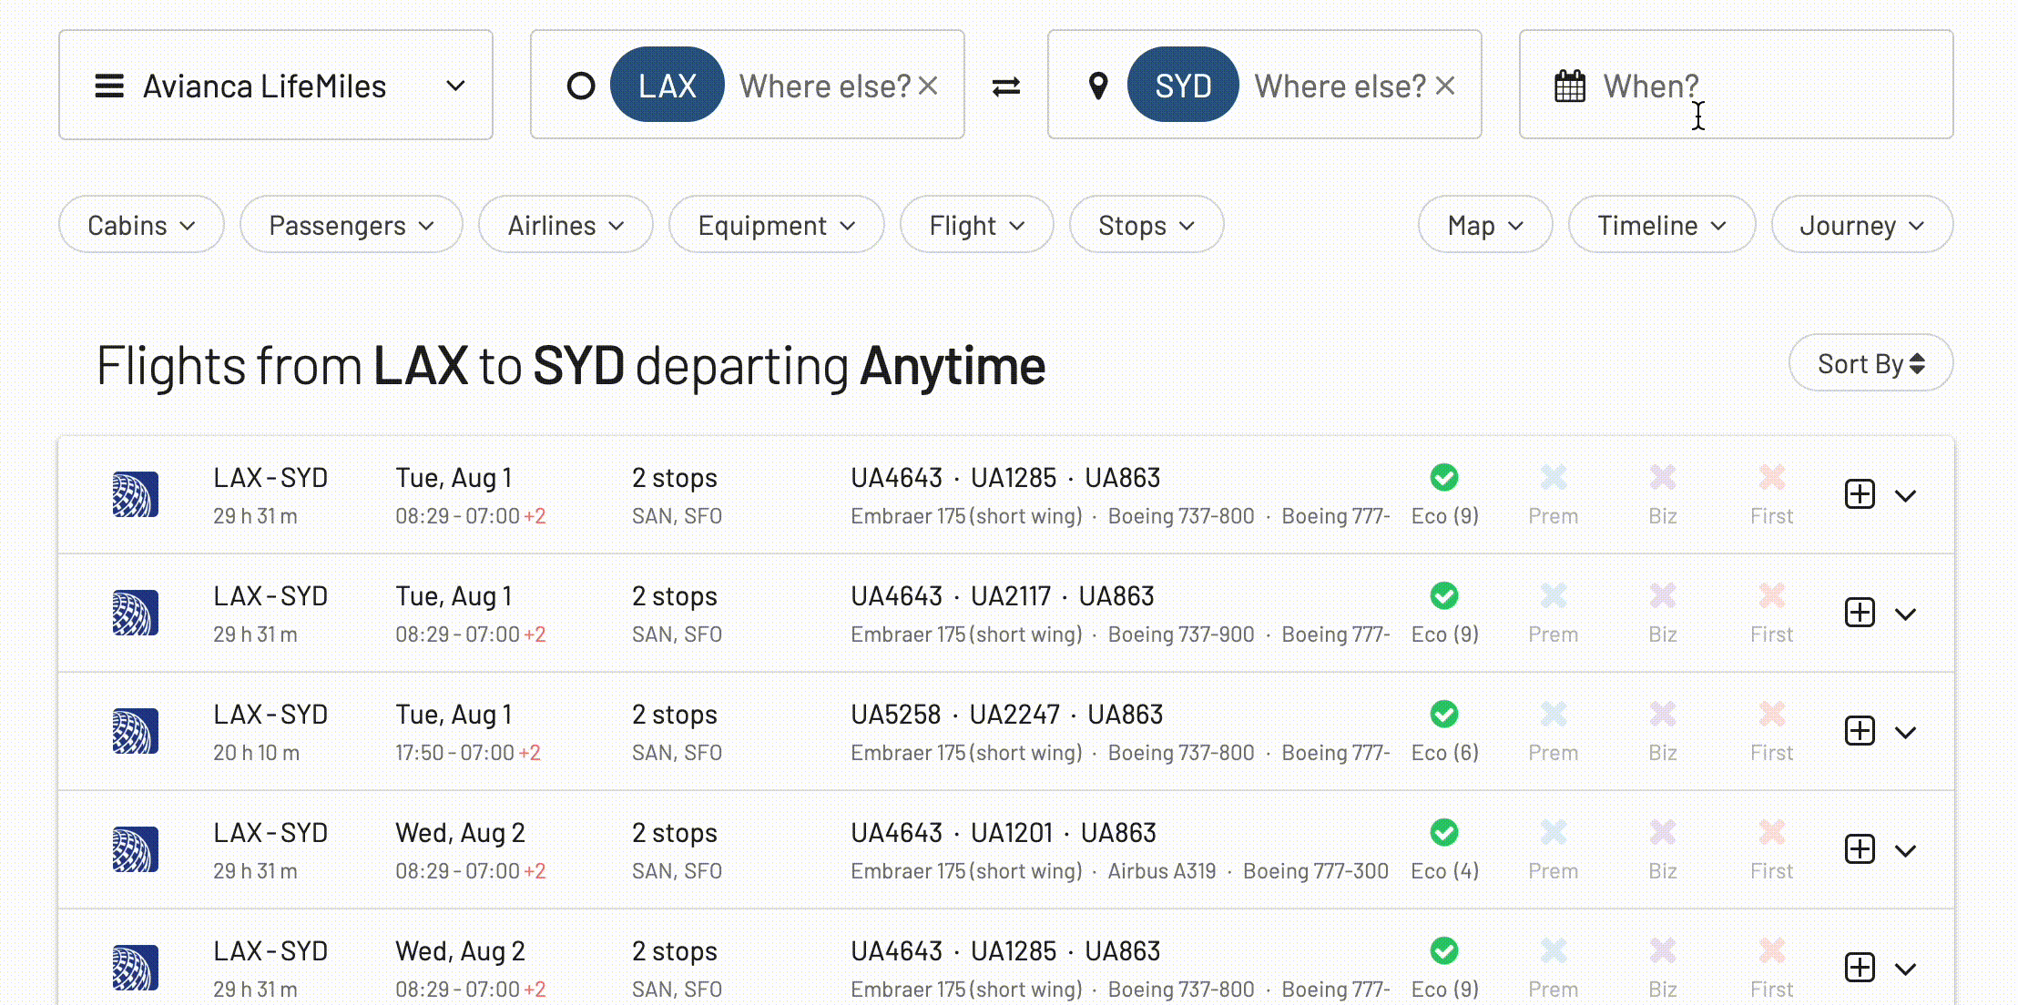2018x1005 pixels.
Task: Click First unavailable icon on UA2117 row
Action: (1771, 595)
